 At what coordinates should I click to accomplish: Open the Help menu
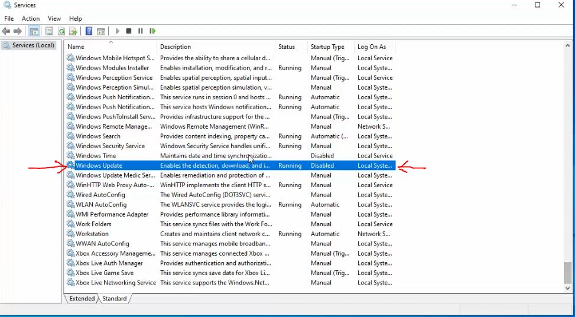(76, 18)
